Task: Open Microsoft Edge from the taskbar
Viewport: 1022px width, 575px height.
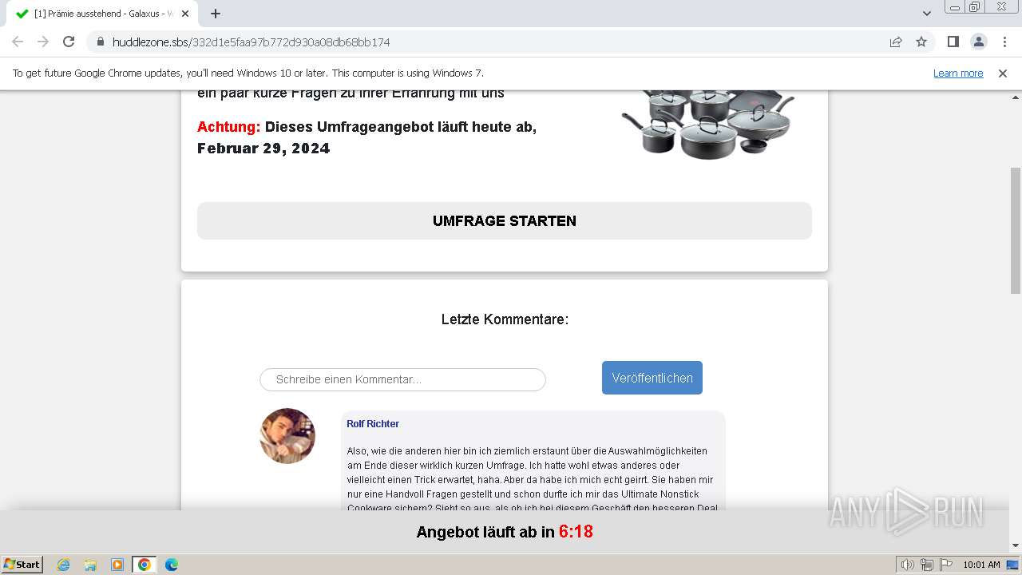Action: tap(171, 565)
